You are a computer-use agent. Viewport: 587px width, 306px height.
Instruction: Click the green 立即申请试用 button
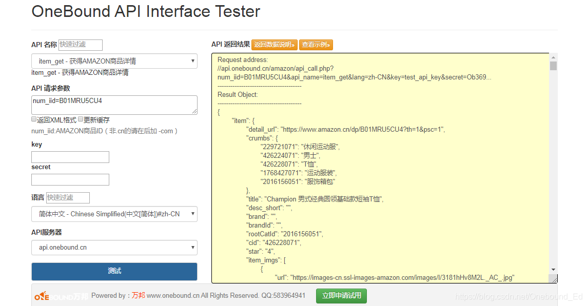(341, 296)
